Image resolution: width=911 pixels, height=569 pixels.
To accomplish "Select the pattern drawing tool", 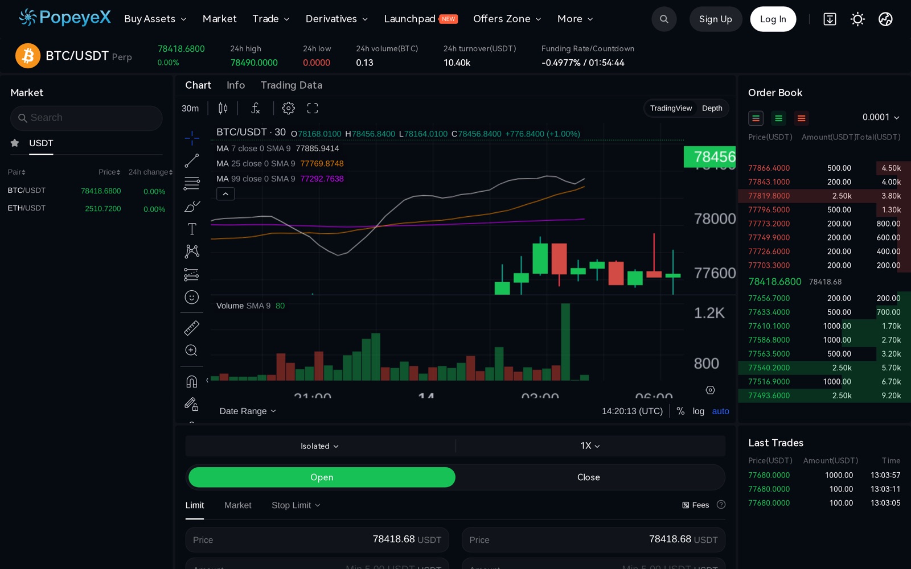I will 192,251.
